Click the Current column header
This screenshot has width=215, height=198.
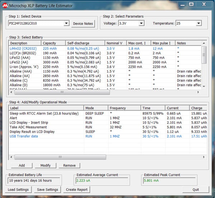(177, 108)
